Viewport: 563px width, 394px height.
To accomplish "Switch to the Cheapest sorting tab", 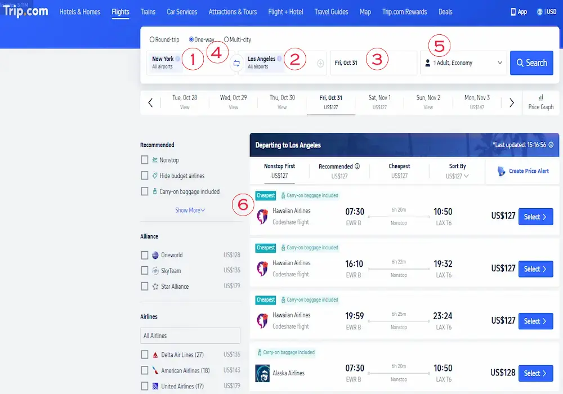I will [399, 171].
